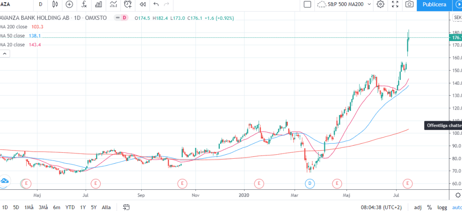The width and height of the screenshot is (462, 211).
Task: Toggle the auto scale option
Action: point(457,207)
